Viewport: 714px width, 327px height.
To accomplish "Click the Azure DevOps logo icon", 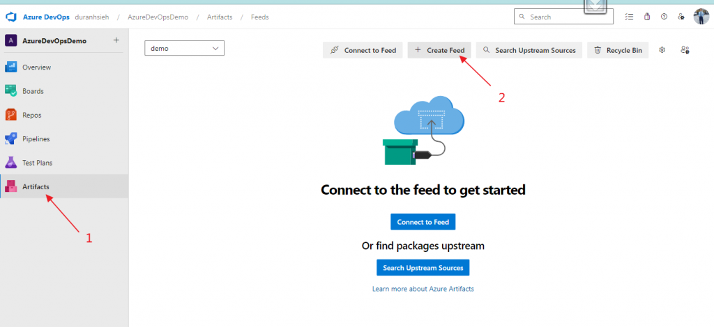I will [x=10, y=17].
